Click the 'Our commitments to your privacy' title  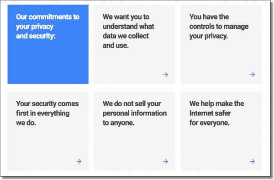(x=47, y=26)
